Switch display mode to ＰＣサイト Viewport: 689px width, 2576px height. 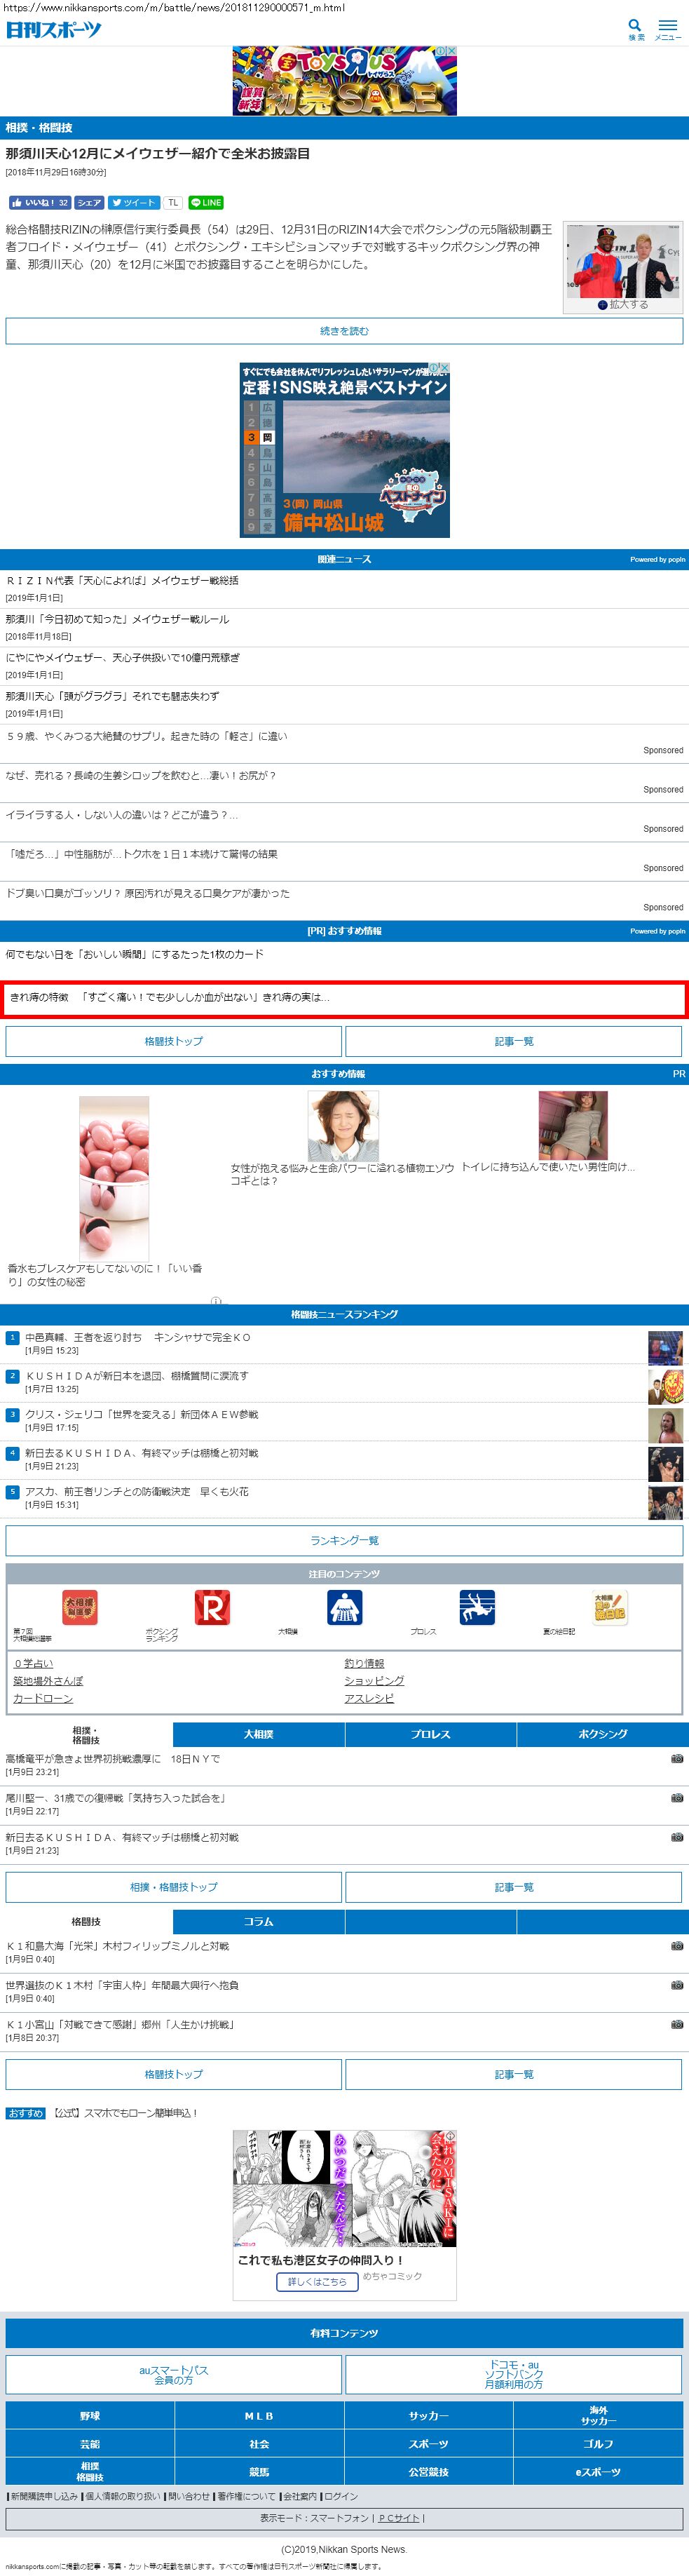(x=399, y=2518)
